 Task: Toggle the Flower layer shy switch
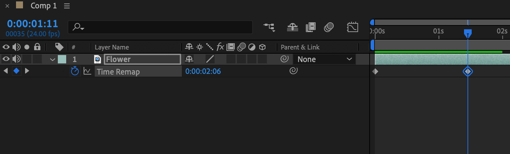tap(190, 59)
